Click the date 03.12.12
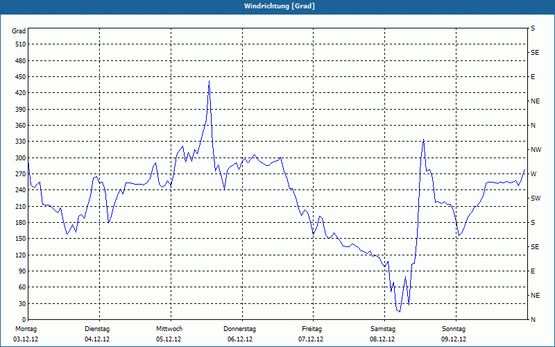Screen dimensions: 555x347 [x=26, y=339]
